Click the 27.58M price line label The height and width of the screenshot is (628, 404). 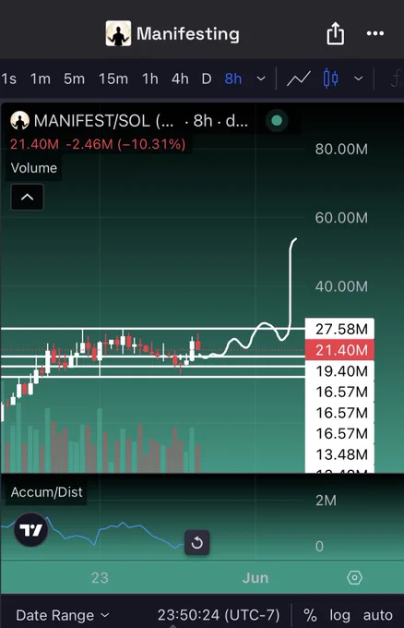point(339,329)
